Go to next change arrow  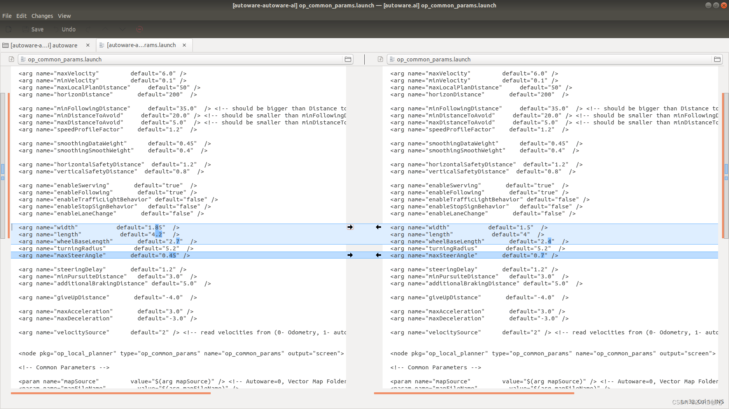tap(122, 29)
